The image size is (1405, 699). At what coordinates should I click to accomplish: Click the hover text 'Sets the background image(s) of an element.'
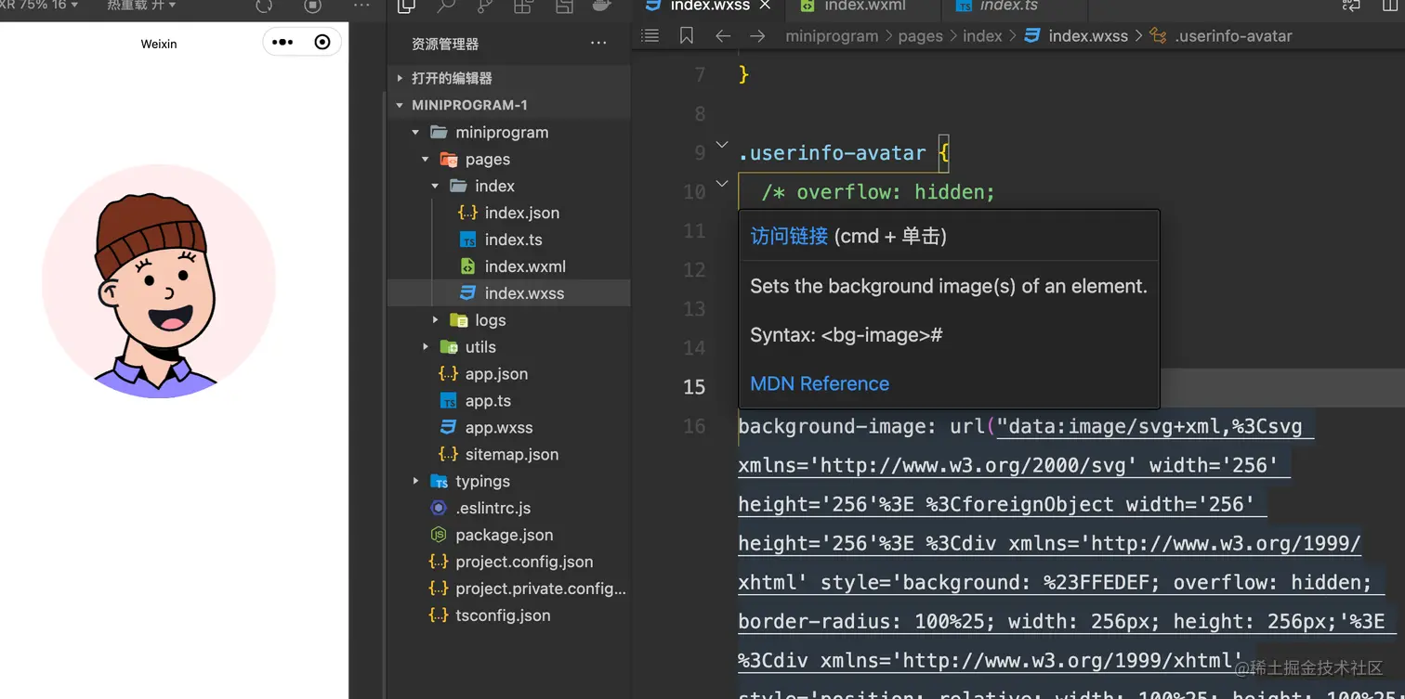949,287
